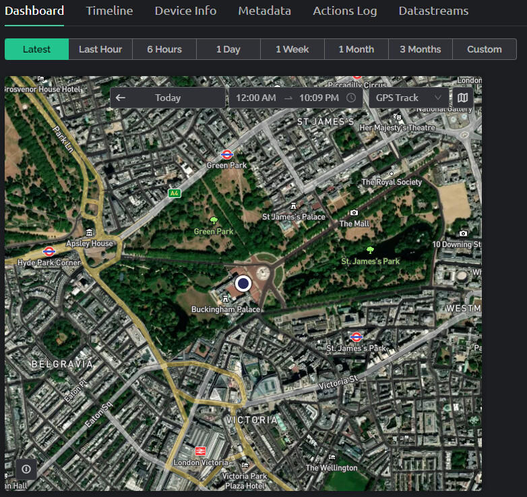This screenshot has width=527, height=497.
Task: Switch to the Metadata tab
Action: pyautogui.click(x=264, y=11)
